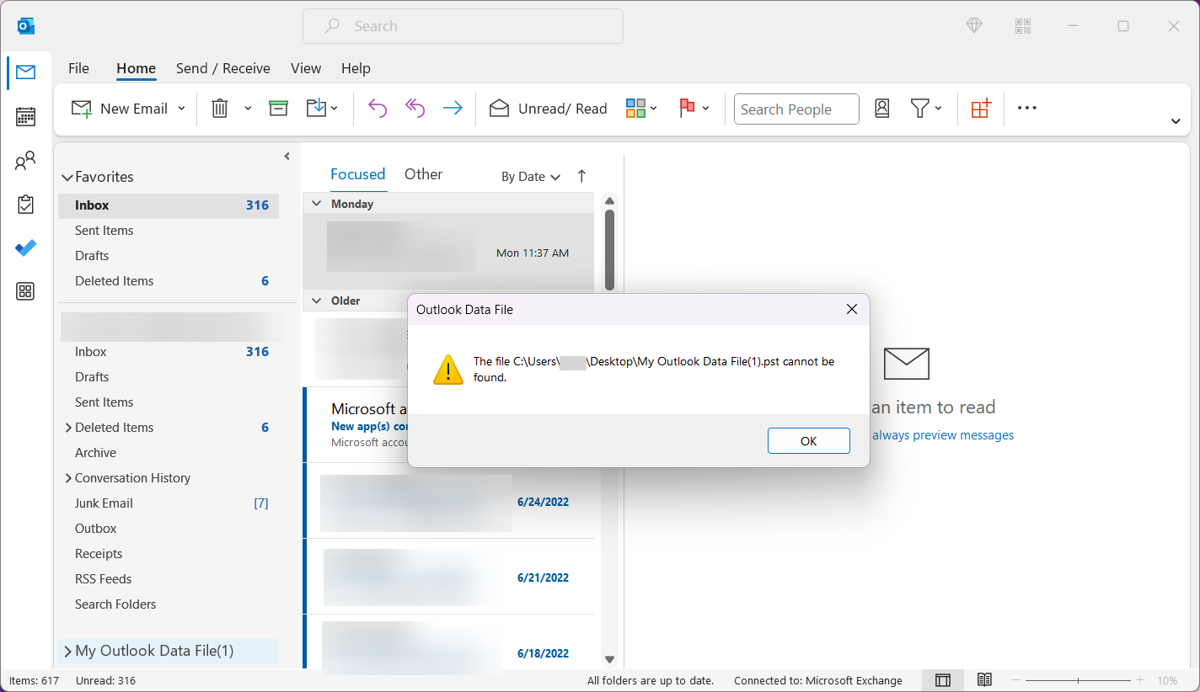The width and height of the screenshot is (1200, 692).
Task: Click OK in the Outlook Data File dialog
Action: (x=808, y=441)
